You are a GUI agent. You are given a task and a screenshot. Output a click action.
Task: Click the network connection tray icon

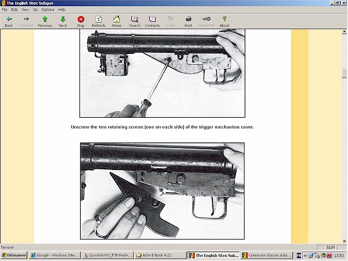(310, 255)
